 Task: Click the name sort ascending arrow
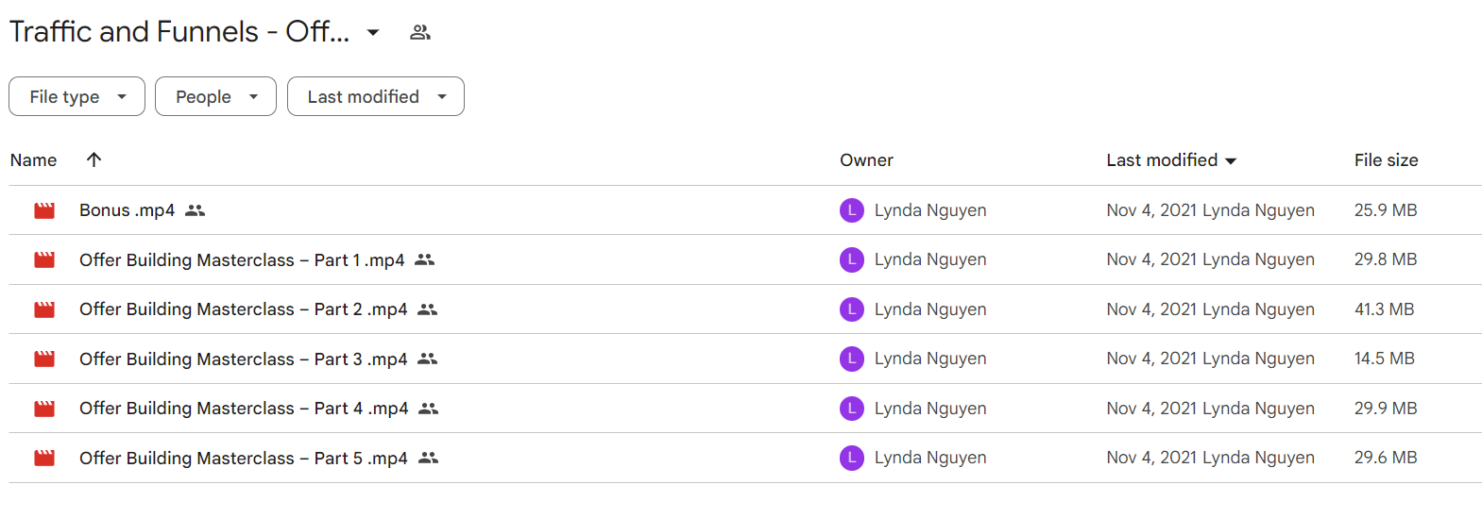click(x=94, y=159)
